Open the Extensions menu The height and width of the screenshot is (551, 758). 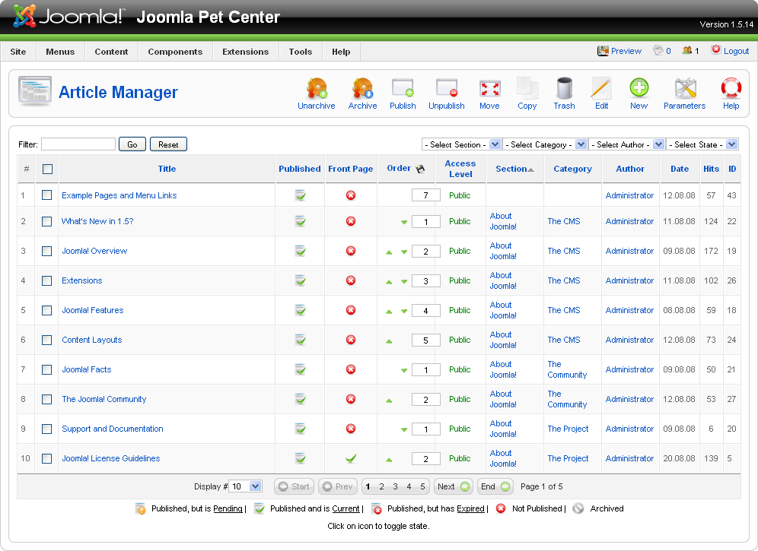(x=246, y=52)
